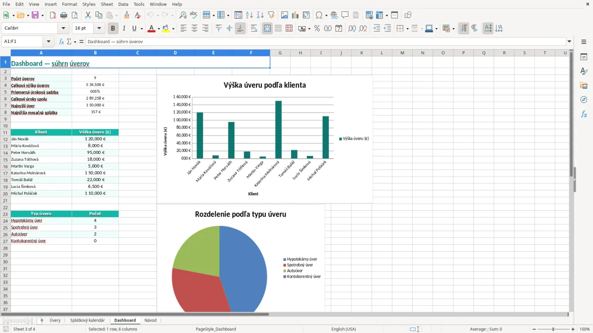Toggle Italic formatting
Viewport: 593px width, 333px height.
coord(124,29)
